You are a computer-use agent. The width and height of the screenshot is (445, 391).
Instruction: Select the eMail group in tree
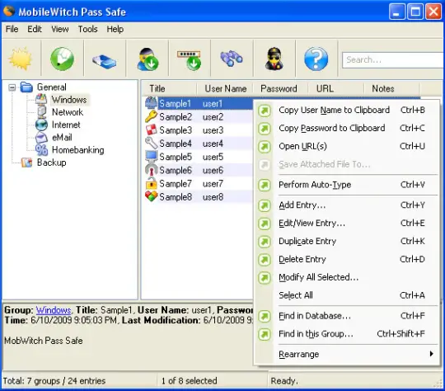[x=62, y=137]
